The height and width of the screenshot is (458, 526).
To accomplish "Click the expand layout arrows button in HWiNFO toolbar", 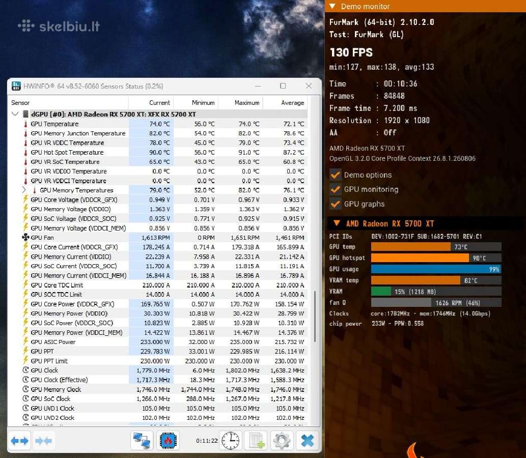I will tap(19, 441).
